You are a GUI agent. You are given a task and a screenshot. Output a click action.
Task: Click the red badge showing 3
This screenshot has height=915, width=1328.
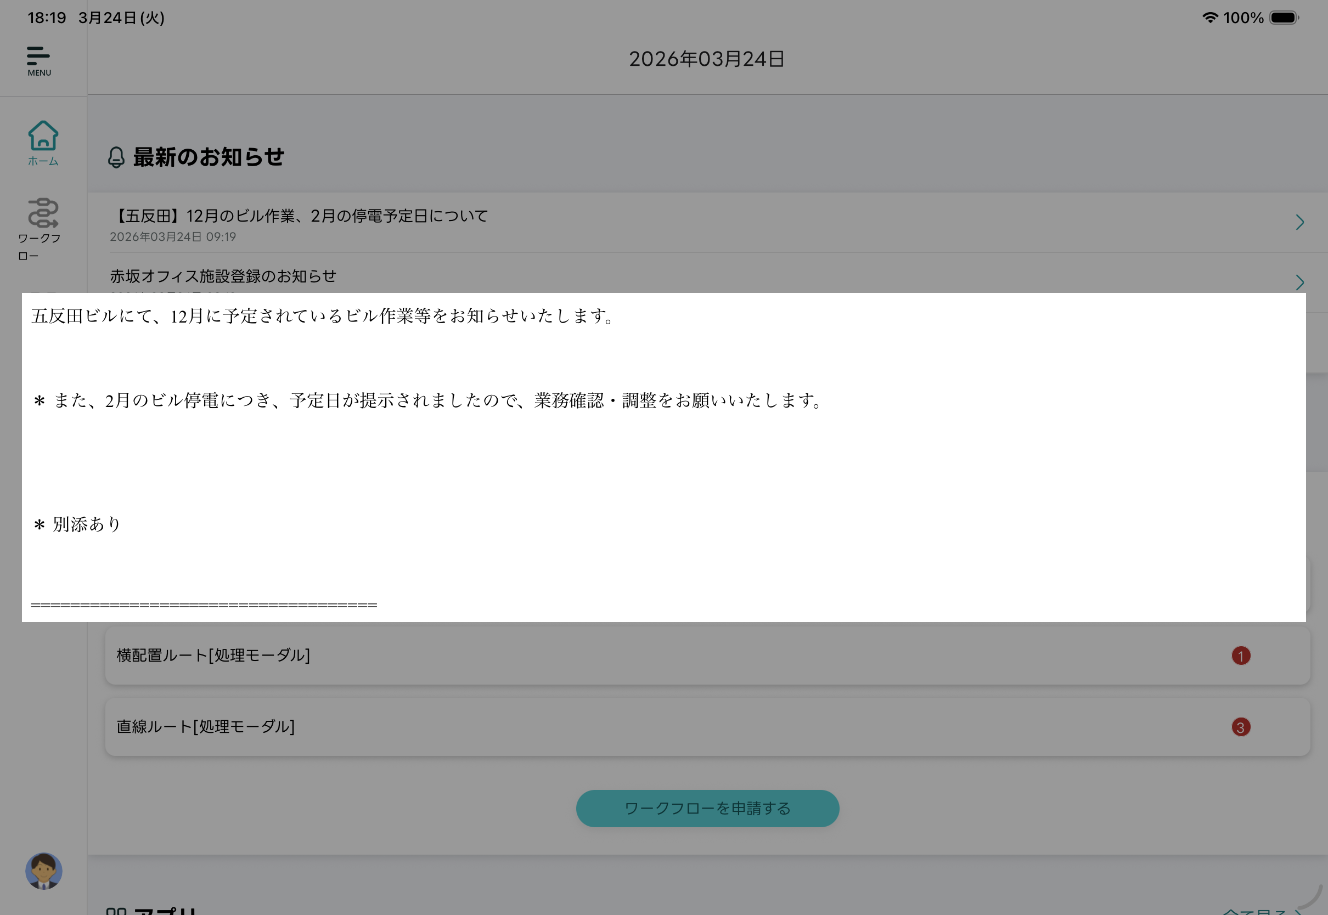click(1241, 727)
